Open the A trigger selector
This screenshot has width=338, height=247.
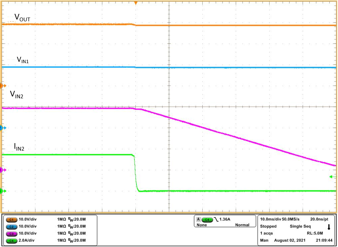[x=198, y=219]
